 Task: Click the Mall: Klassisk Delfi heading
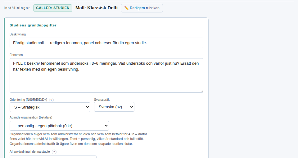pos(97,8)
